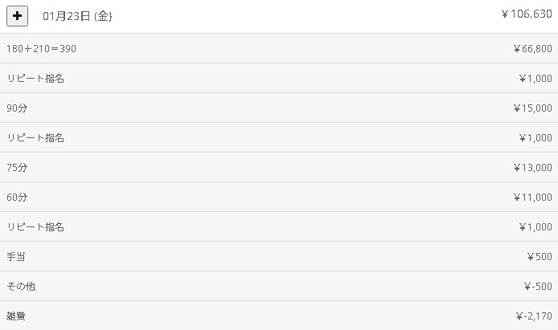Image resolution: width=558 pixels, height=330 pixels.
Task: Click the ¥13,000 amount
Action: click(532, 168)
